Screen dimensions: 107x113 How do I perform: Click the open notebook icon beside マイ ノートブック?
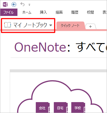click(7, 25)
